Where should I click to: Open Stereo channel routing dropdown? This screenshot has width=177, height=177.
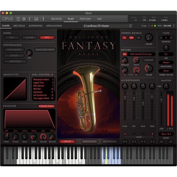[166, 71]
